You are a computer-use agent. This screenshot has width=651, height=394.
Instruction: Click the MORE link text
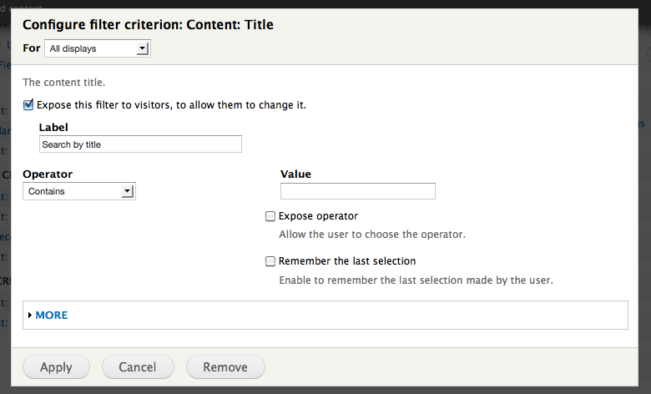tap(52, 316)
